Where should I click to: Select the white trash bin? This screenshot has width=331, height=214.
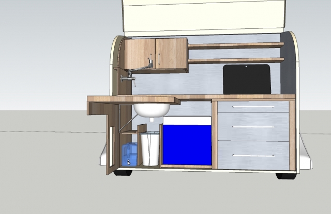pyautogui.click(x=150, y=149)
